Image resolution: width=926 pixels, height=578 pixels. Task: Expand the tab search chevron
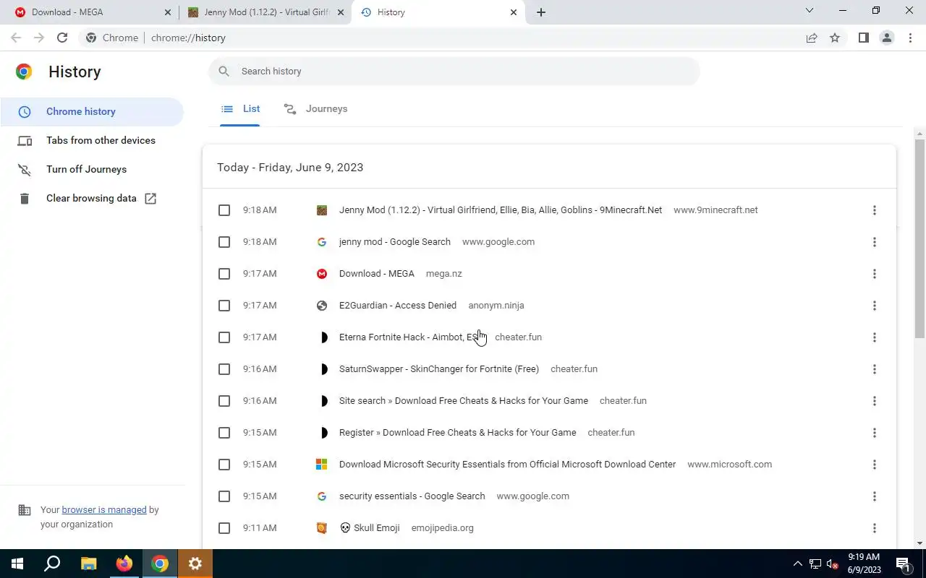pos(810,11)
